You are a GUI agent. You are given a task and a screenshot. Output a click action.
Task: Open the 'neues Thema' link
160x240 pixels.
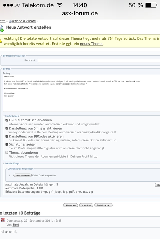[x=91, y=44]
